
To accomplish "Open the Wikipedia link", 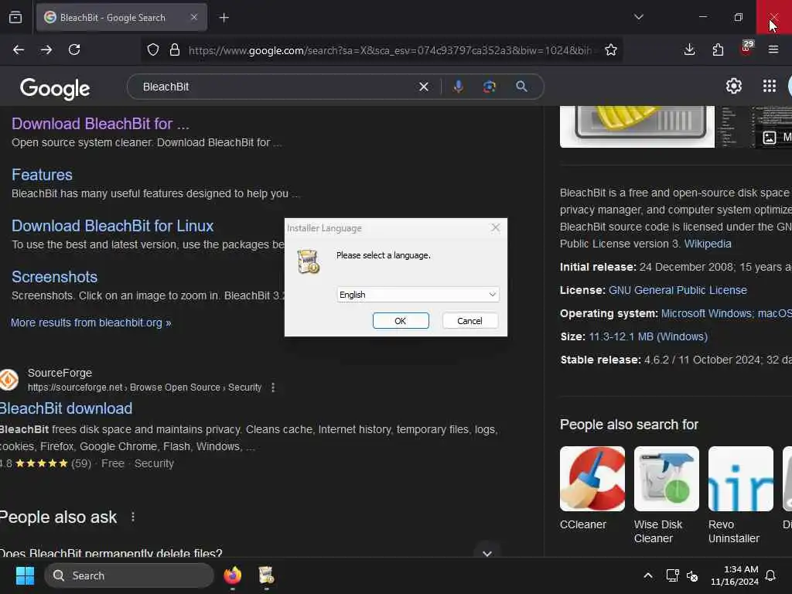I will click(708, 244).
